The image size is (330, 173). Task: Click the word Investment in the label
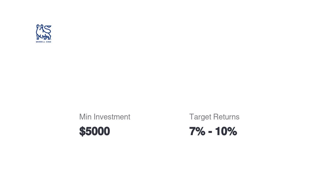point(112,117)
